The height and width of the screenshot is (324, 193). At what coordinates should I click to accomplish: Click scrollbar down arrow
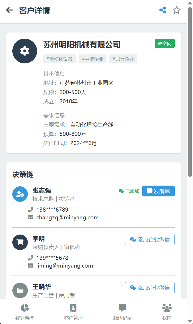coord(190,321)
